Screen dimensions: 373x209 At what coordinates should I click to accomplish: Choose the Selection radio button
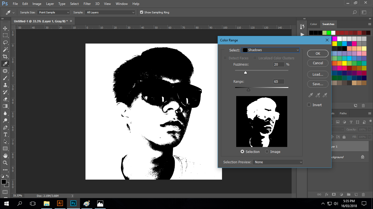coord(242,152)
